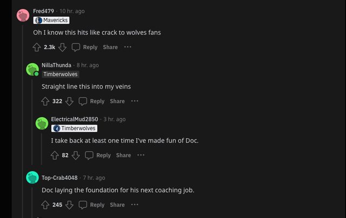Open more options on NillaThunda's comment
The image size is (346, 218).
click(x=135, y=101)
